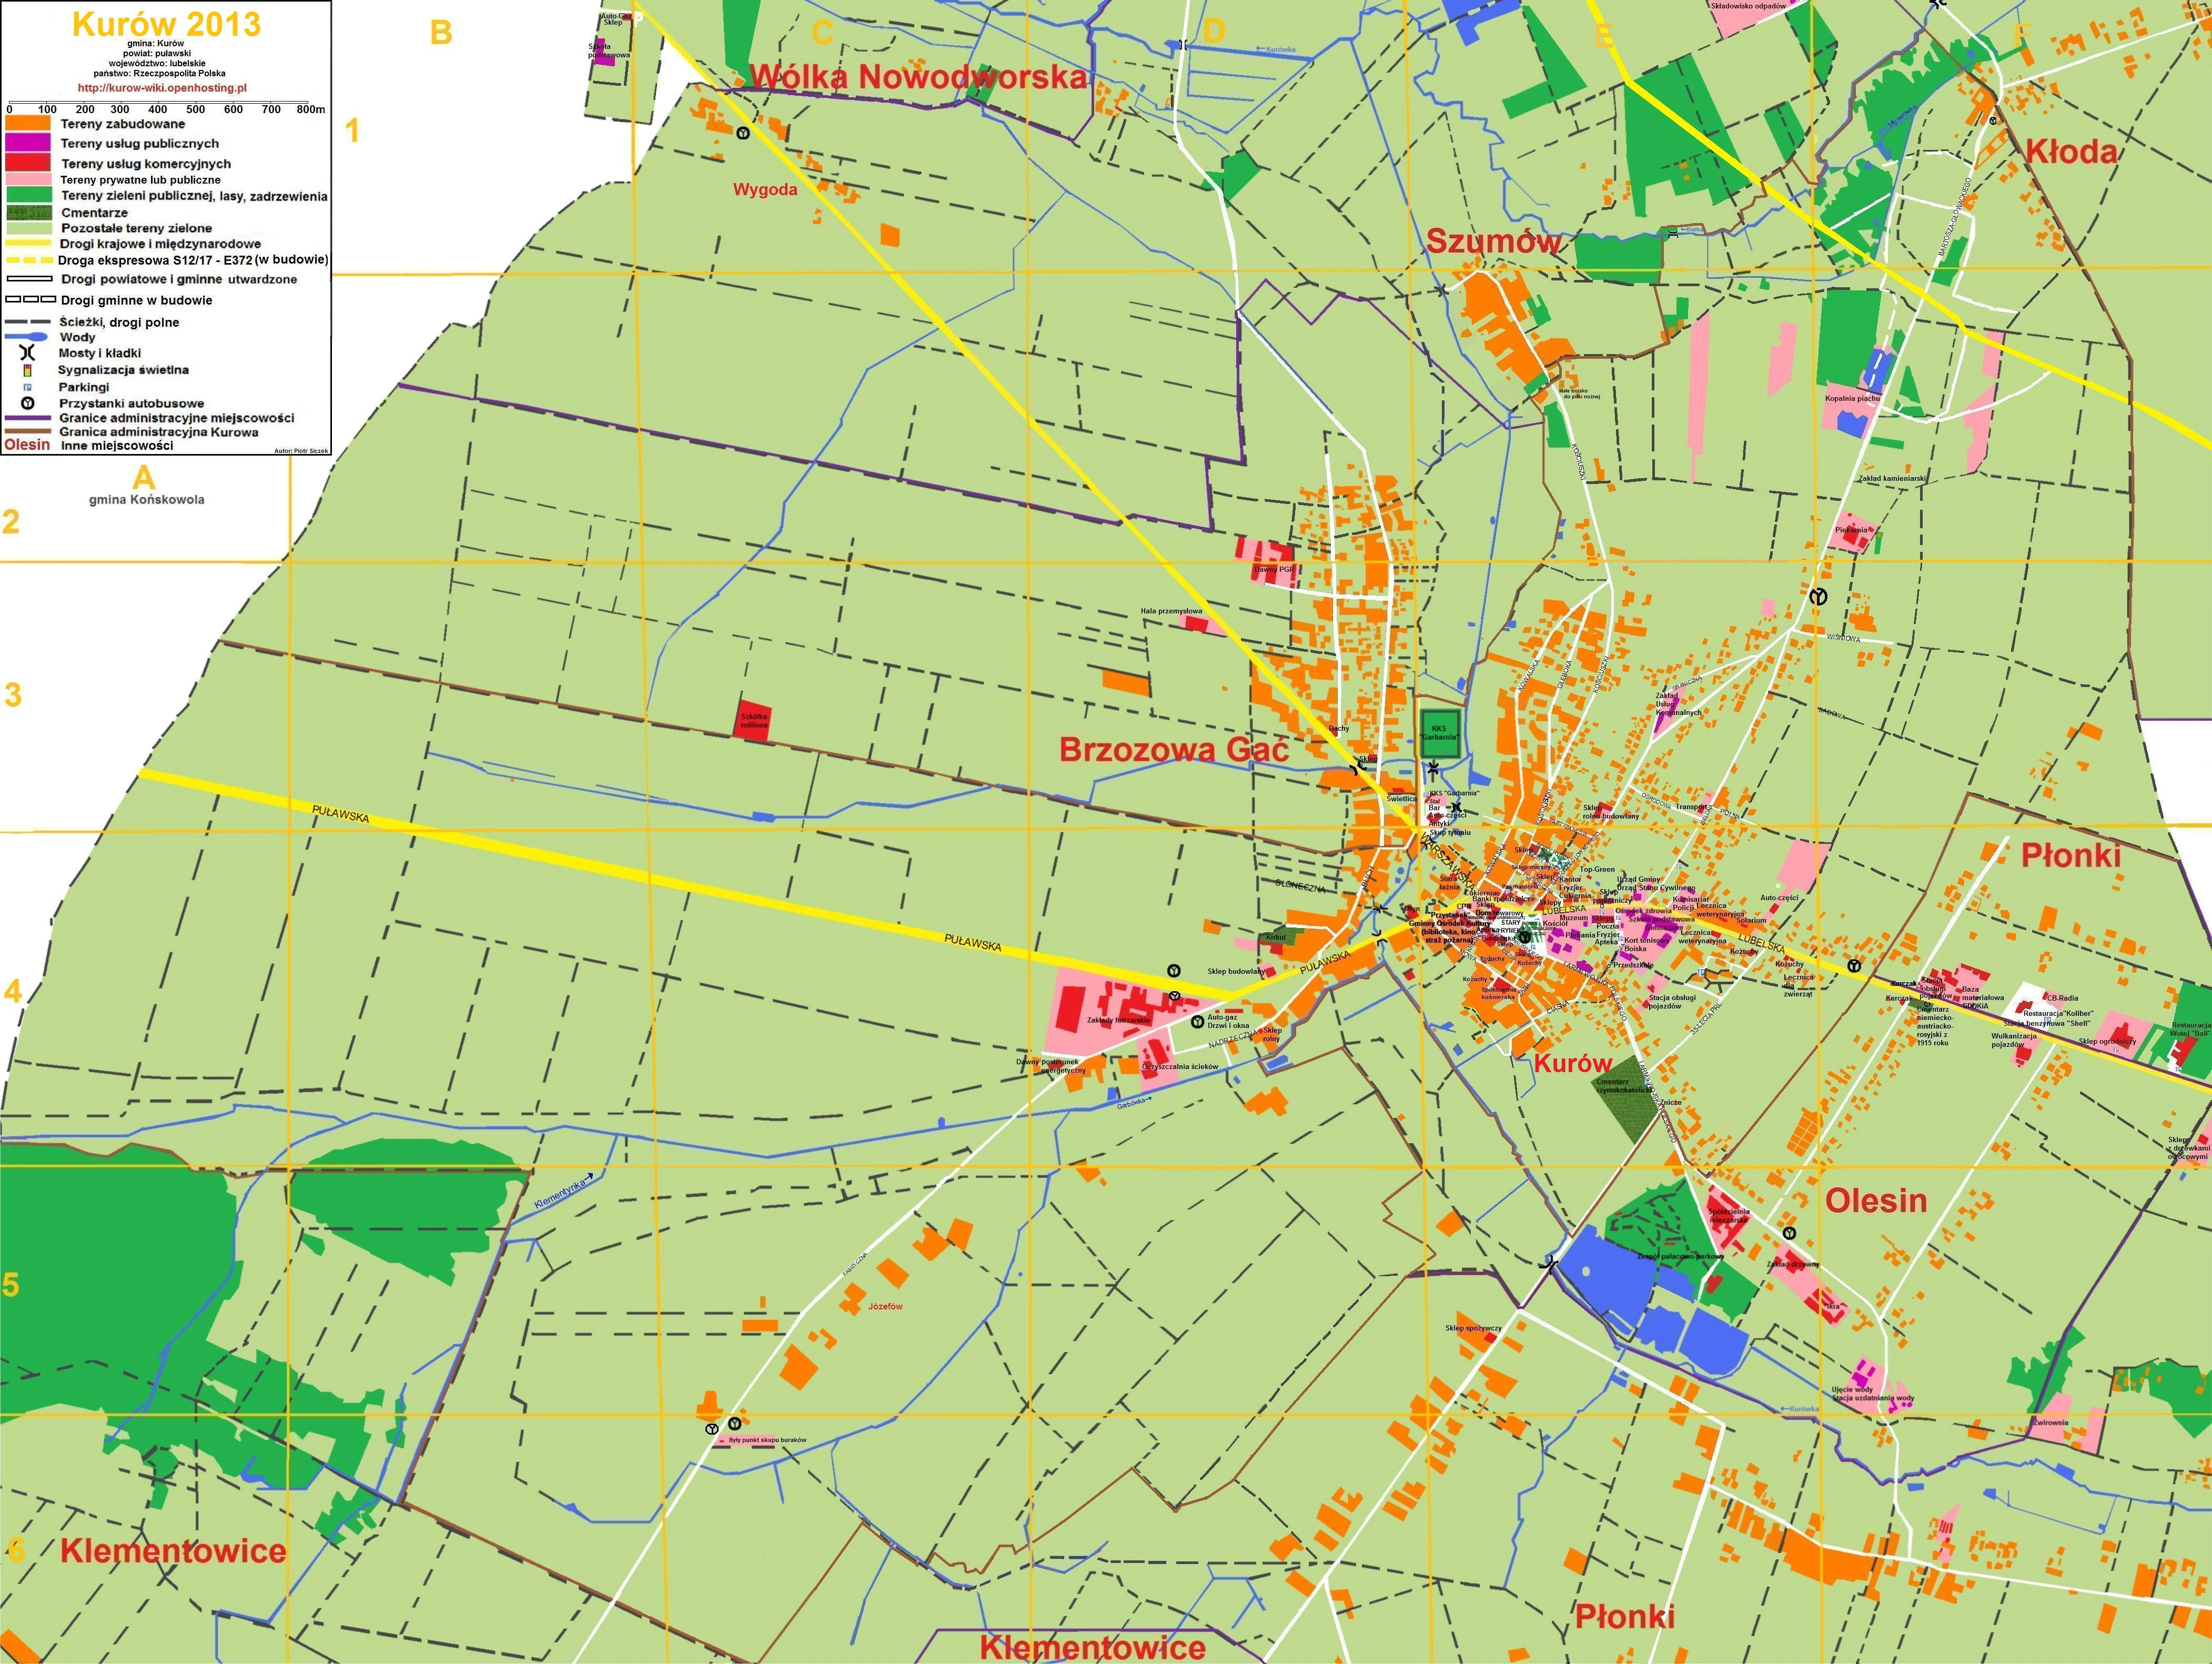Click the Szumów village name

click(1493, 241)
